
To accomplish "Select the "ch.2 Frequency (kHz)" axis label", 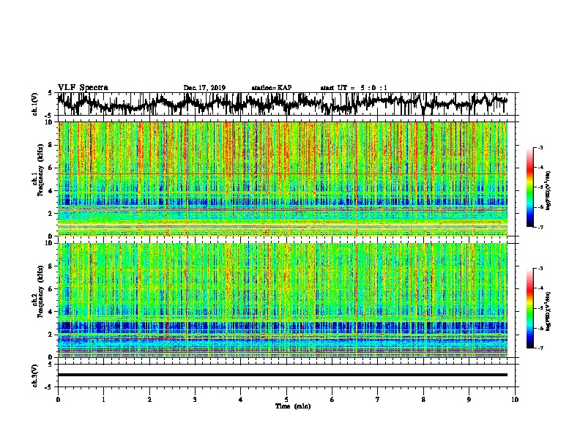I will pos(38,291).
